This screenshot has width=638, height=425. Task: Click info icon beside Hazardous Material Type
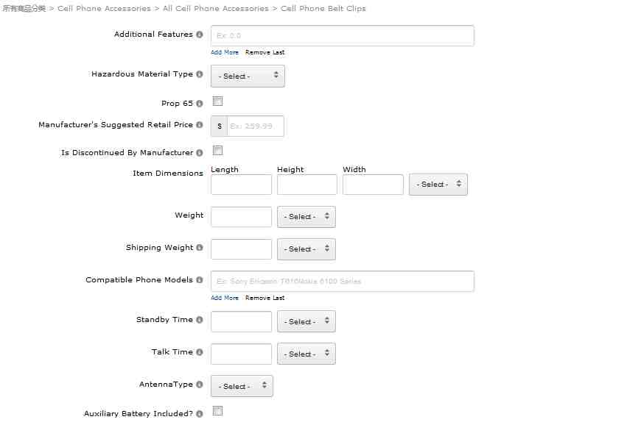[200, 74]
